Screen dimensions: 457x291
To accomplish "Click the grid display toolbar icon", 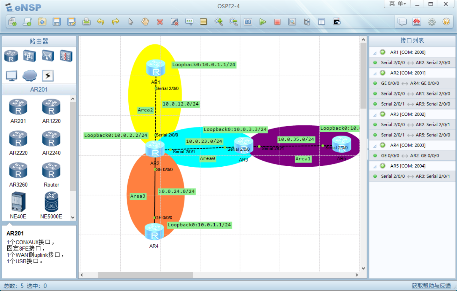I will (x=322, y=22).
